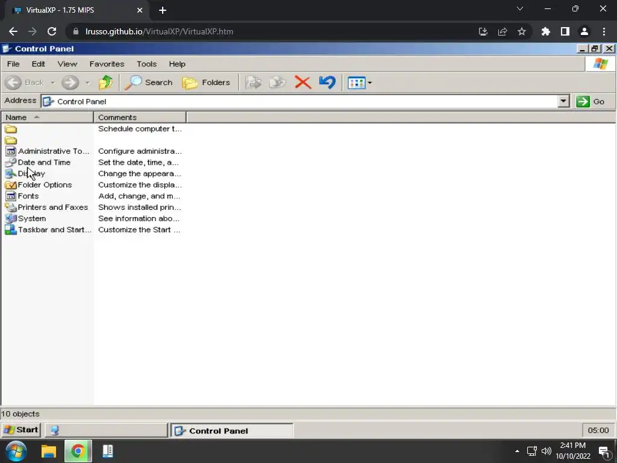
Task: Click 'Set the date, time, a...' comment
Action: pyautogui.click(x=138, y=162)
